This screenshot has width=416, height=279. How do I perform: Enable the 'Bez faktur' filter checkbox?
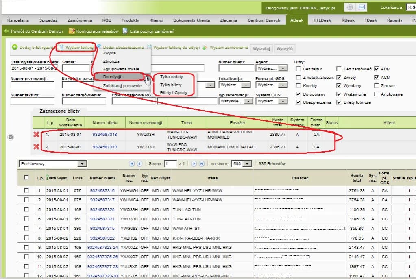(298, 69)
